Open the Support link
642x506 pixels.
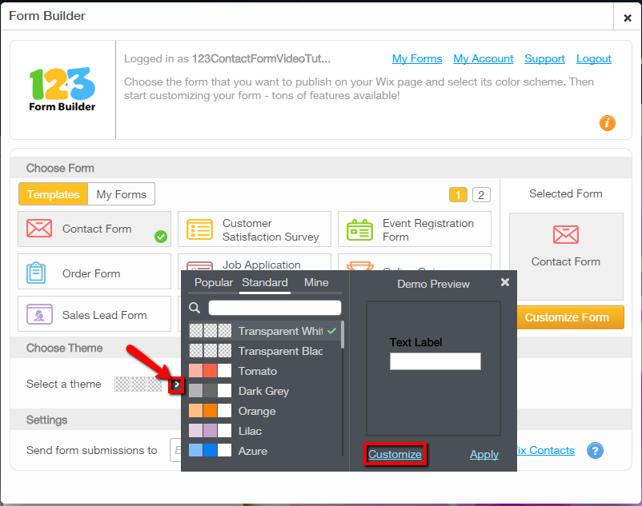coord(544,58)
